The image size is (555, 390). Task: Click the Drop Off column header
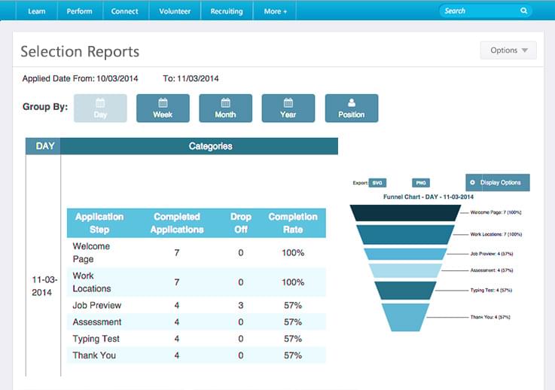(241, 223)
